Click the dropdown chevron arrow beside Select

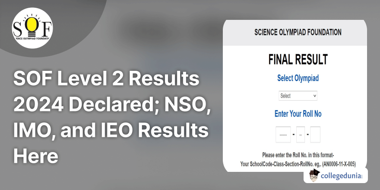point(314,95)
